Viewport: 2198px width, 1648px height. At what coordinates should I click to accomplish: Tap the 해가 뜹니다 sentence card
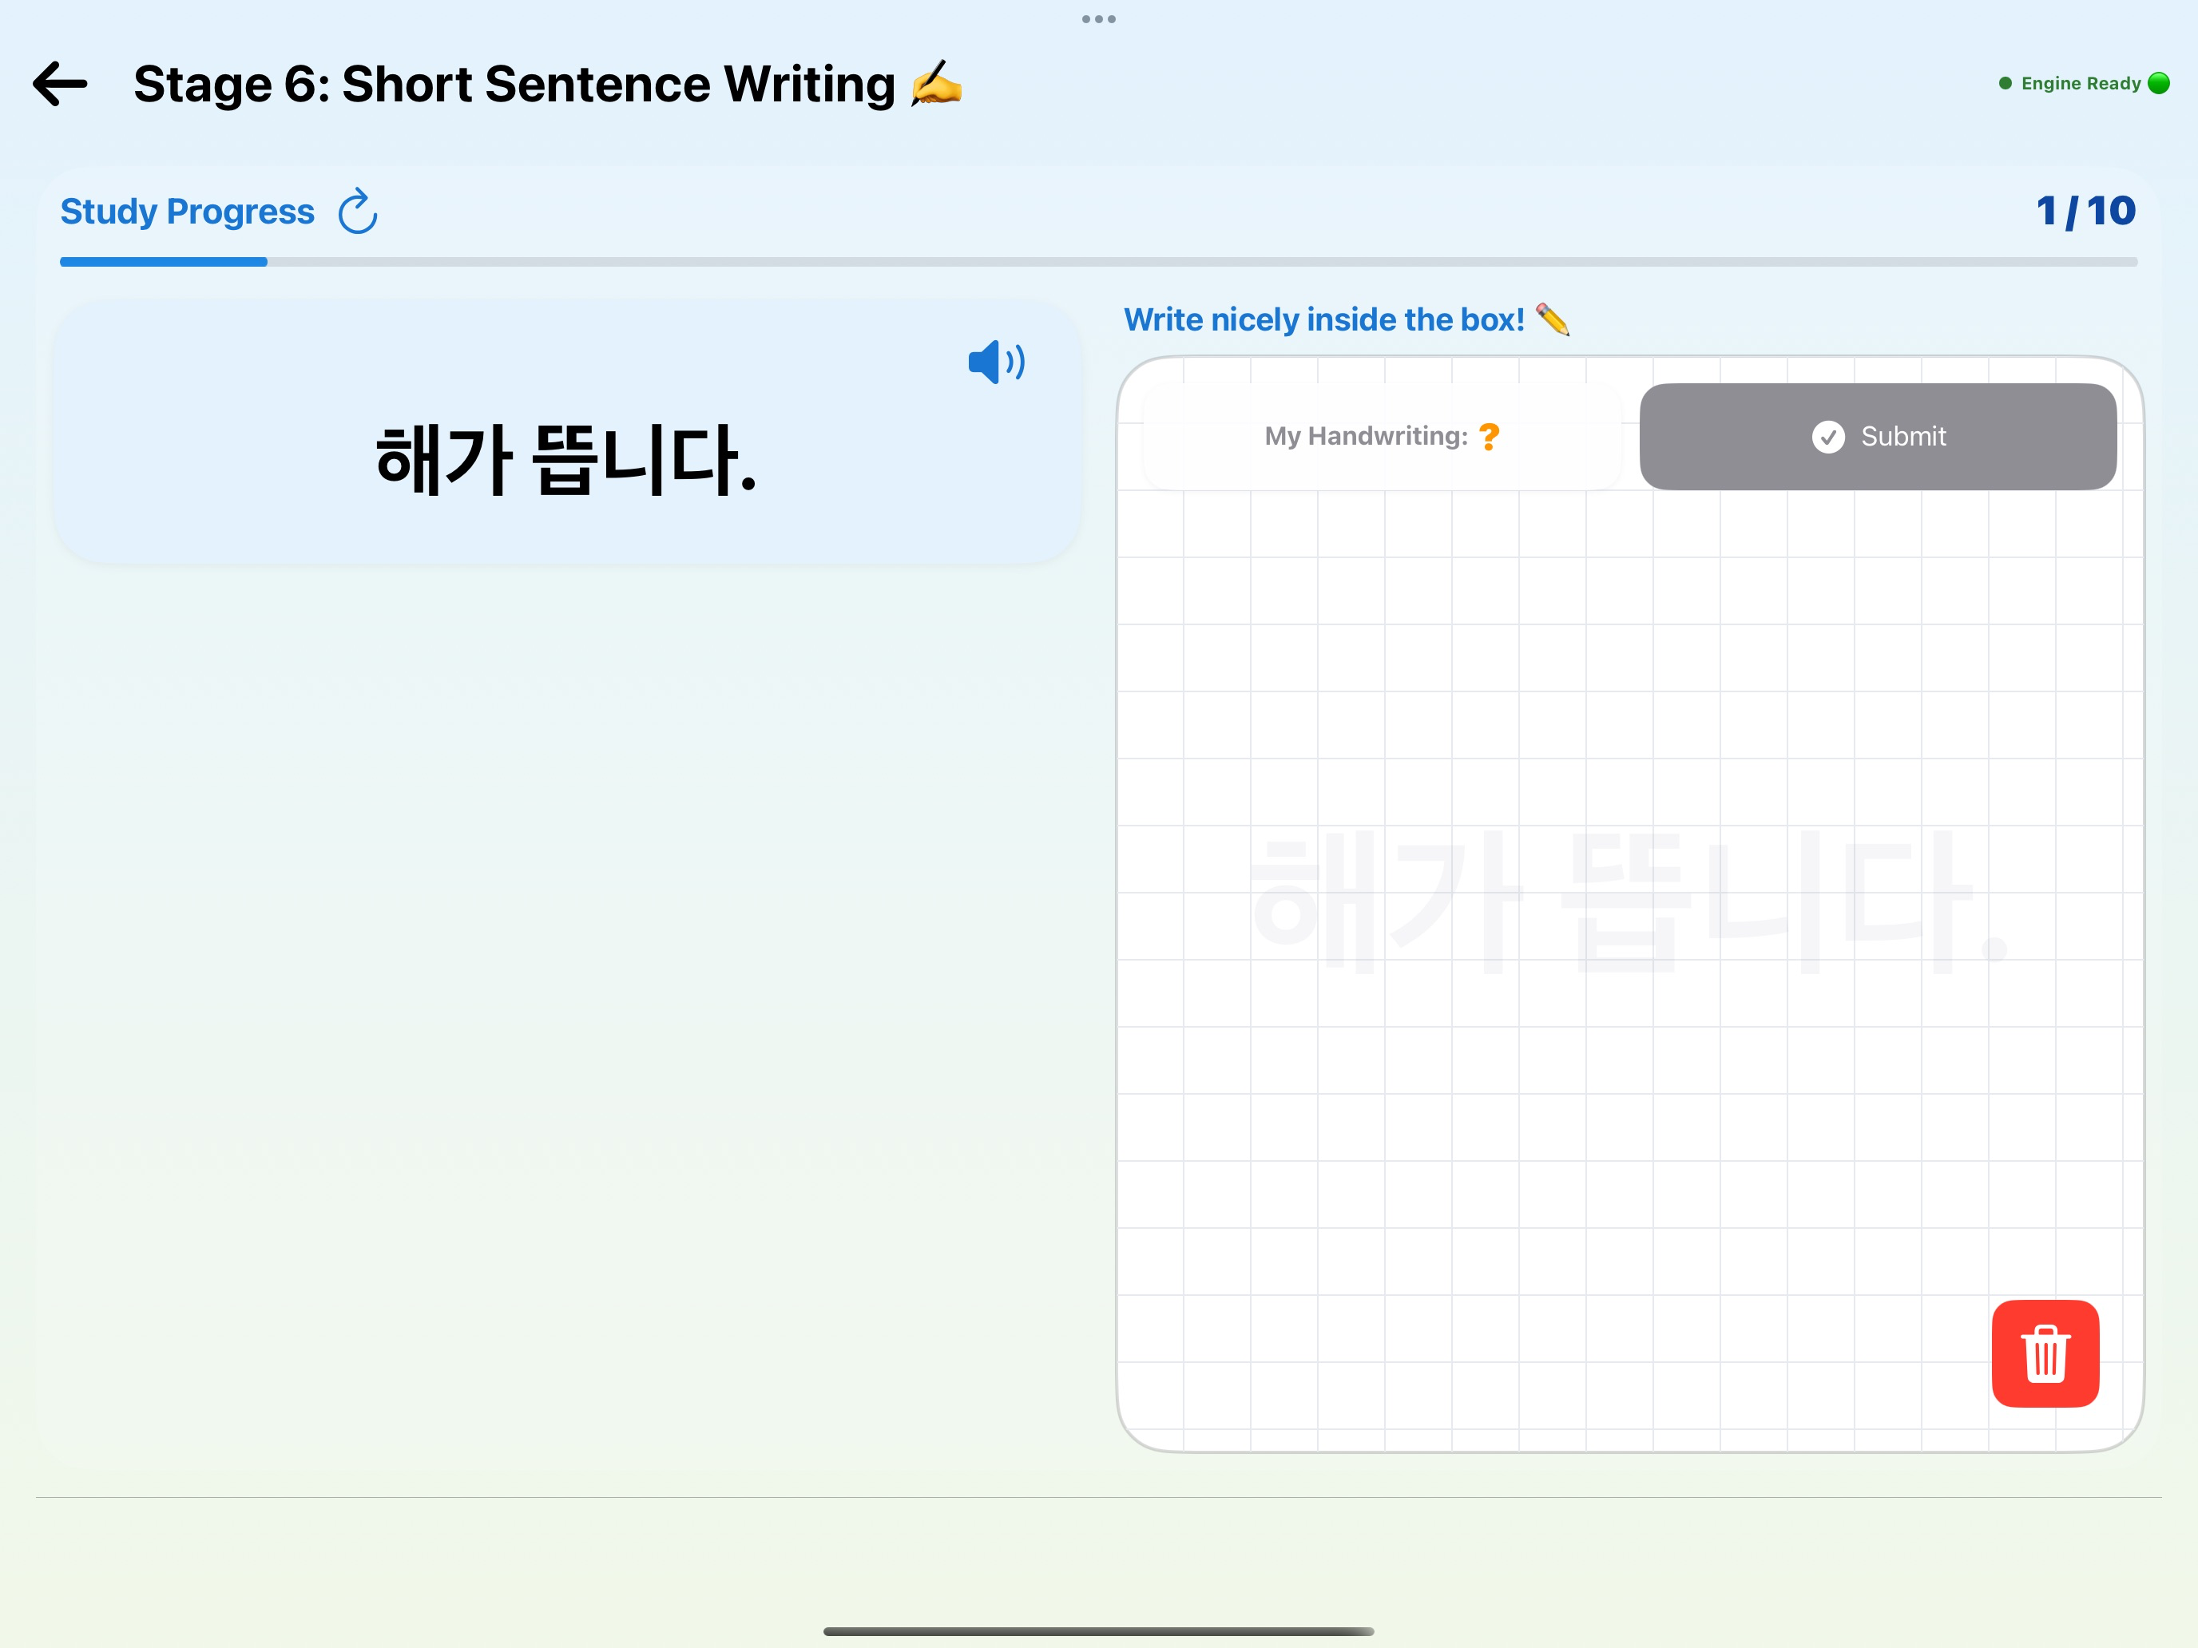coord(567,433)
